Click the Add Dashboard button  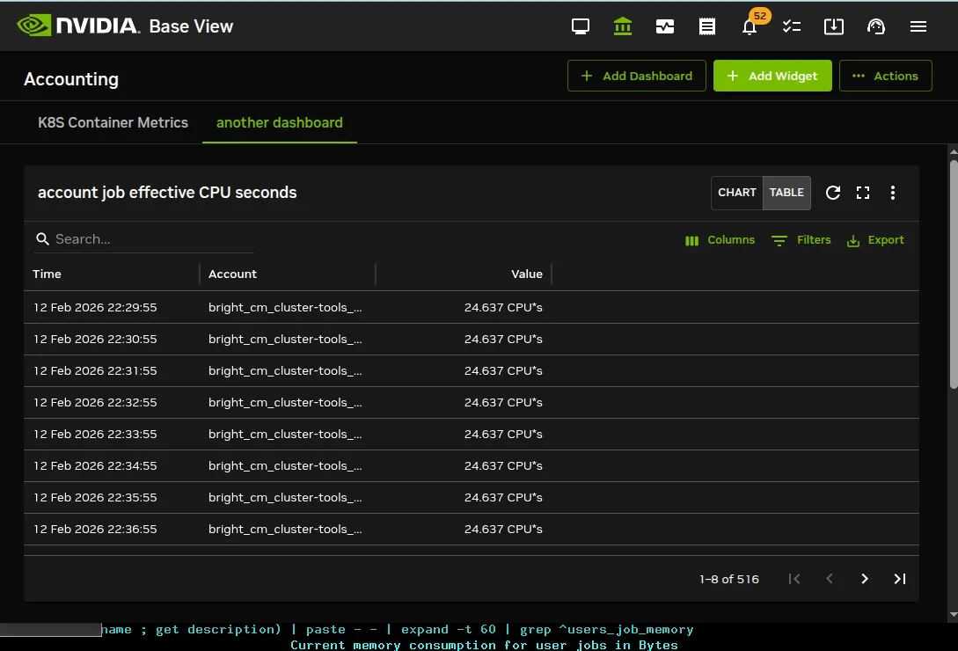(636, 76)
